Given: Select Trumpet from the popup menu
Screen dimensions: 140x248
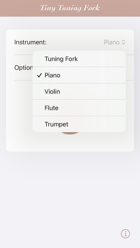Looking at the screenshot, I should click(79, 124).
